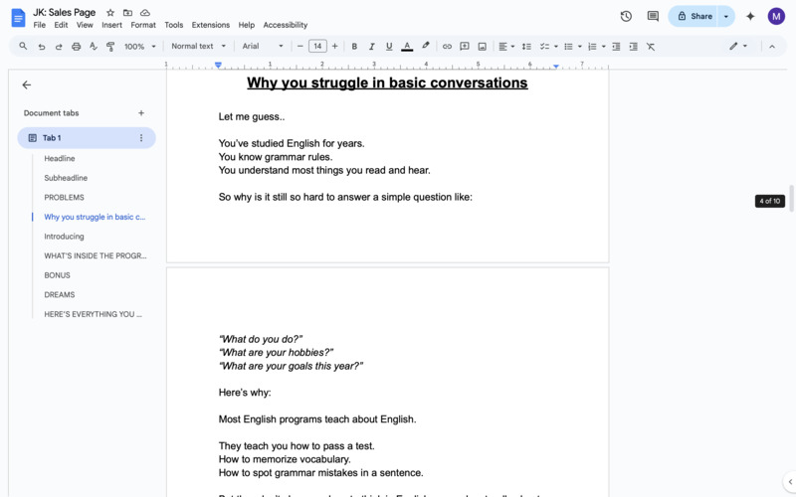Open the Arial font dropdown

coord(263,46)
